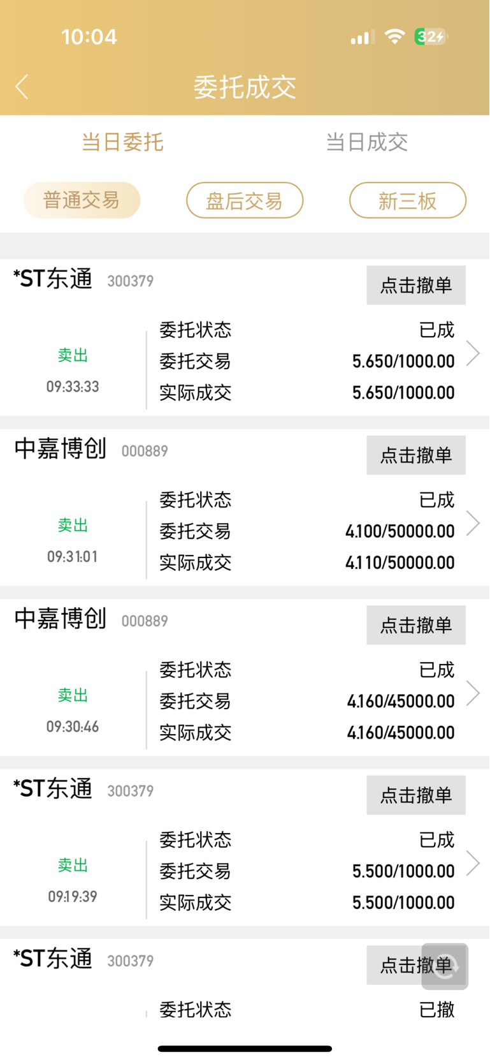
Task: Expand details of the 09:33:33 *ST东通 order
Action: pyautogui.click(x=473, y=353)
